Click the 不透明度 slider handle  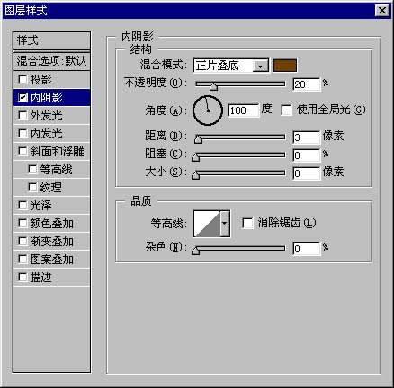click(213, 86)
